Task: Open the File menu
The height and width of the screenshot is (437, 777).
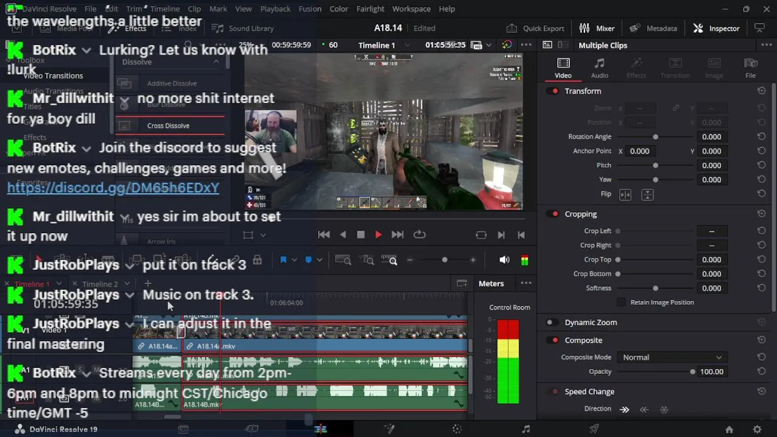Action: 90,8
